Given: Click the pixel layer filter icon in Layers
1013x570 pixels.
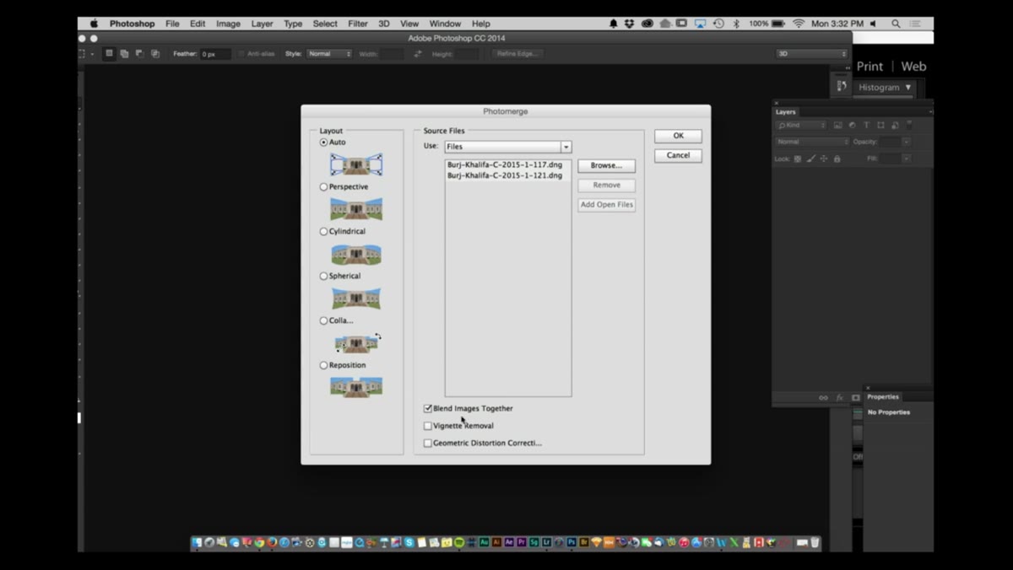Looking at the screenshot, I should point(837,125).
